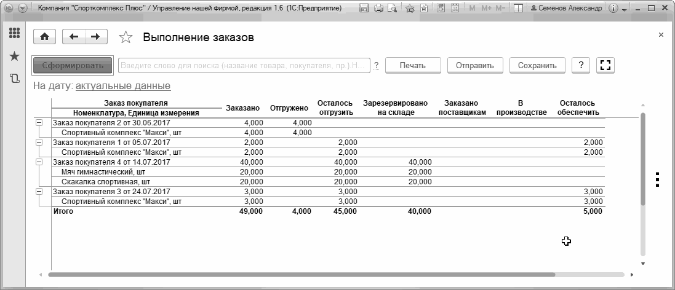The height and width of the screenshot is (290, 675).
Task: Navigate back with left arrow
Action: pyautogui.click(x=74, y=37)
